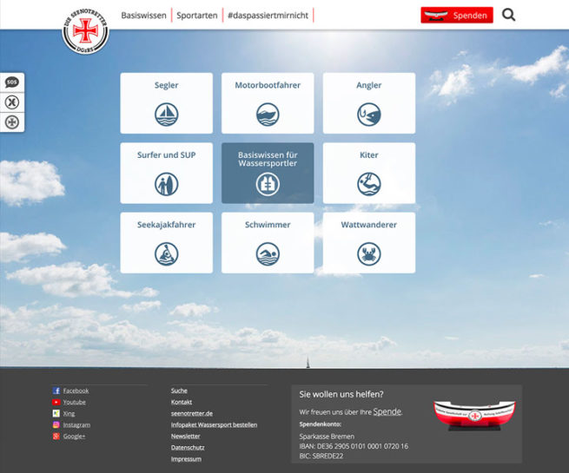
Task: Follow the Instagram text link
Action: coord(76,424)
